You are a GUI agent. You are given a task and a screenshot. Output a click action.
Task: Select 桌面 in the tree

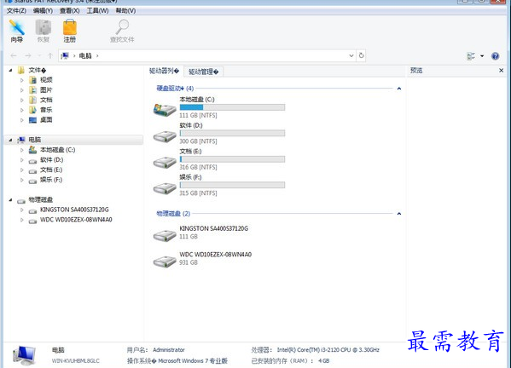(x=46, y=120)
